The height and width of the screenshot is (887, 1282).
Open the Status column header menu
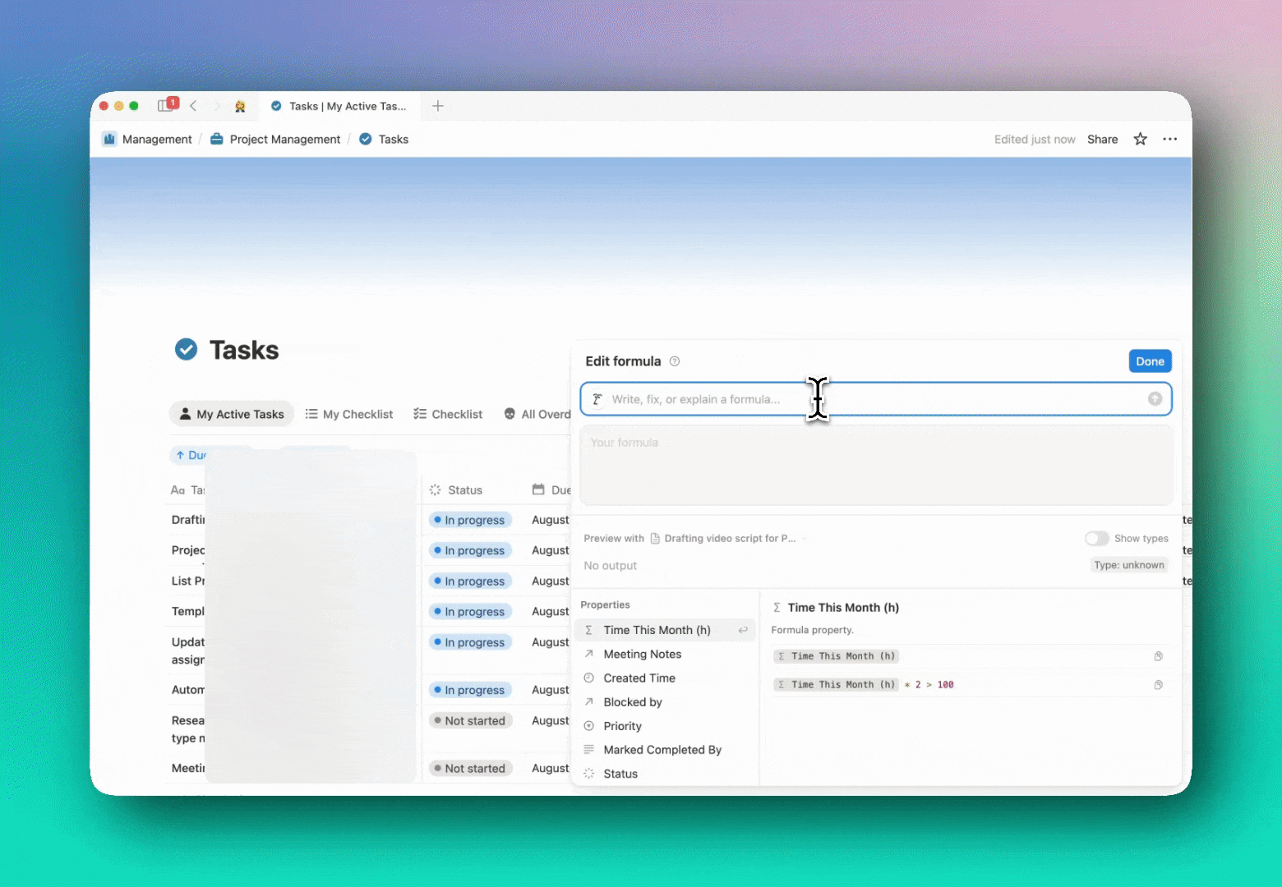pos(464,490)
